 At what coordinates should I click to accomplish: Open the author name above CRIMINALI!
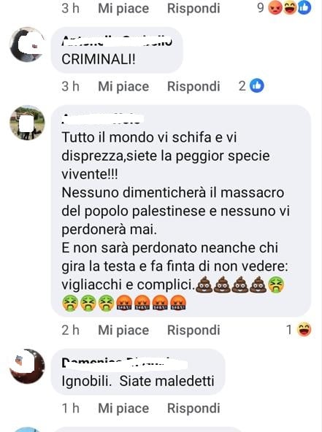point(117,41)
